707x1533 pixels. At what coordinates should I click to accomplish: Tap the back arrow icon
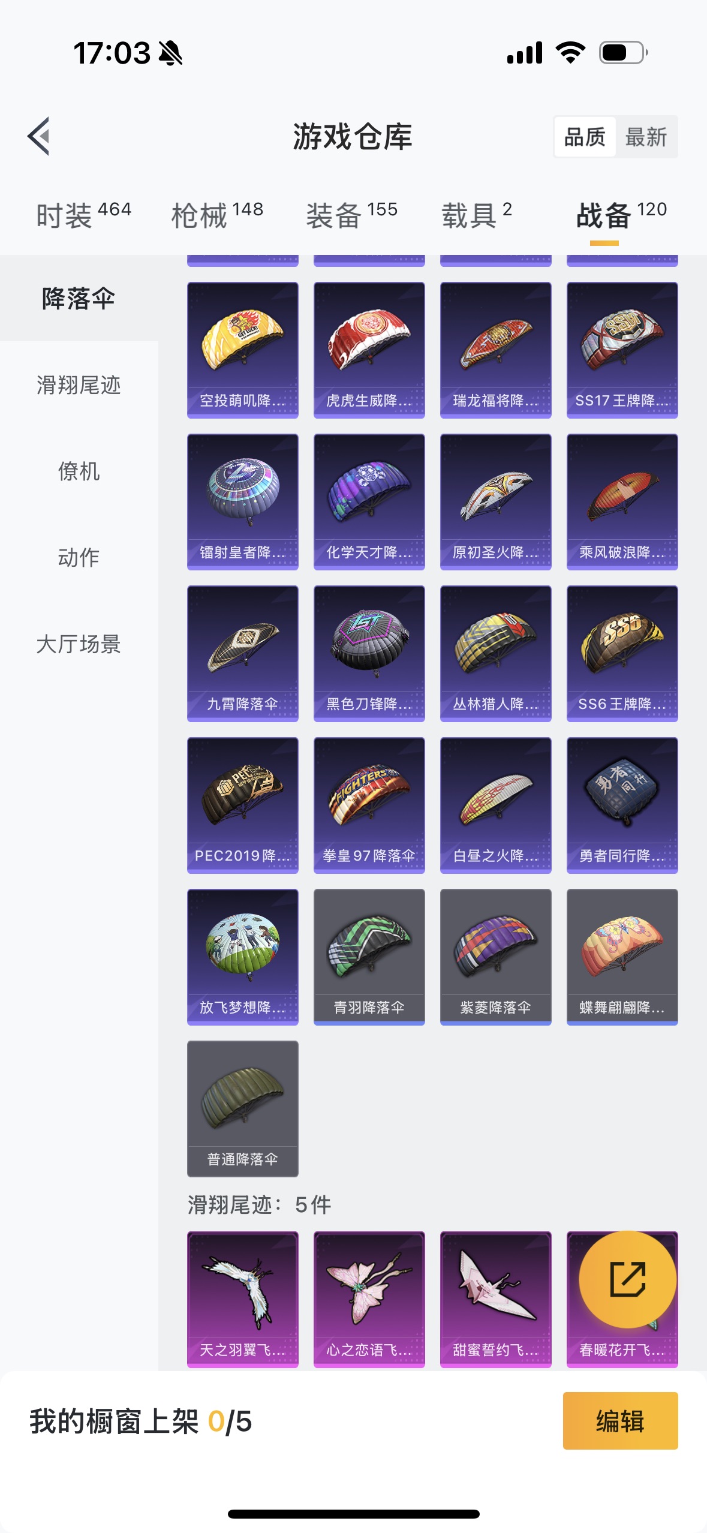point(39,136)
